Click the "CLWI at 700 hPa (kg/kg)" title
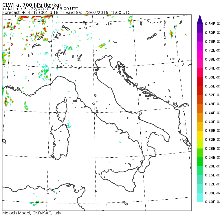This screenshot has width=220, height=217. (32, 5)
